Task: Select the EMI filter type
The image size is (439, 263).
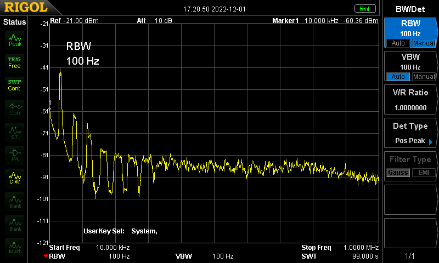Action: coord(424,173)
